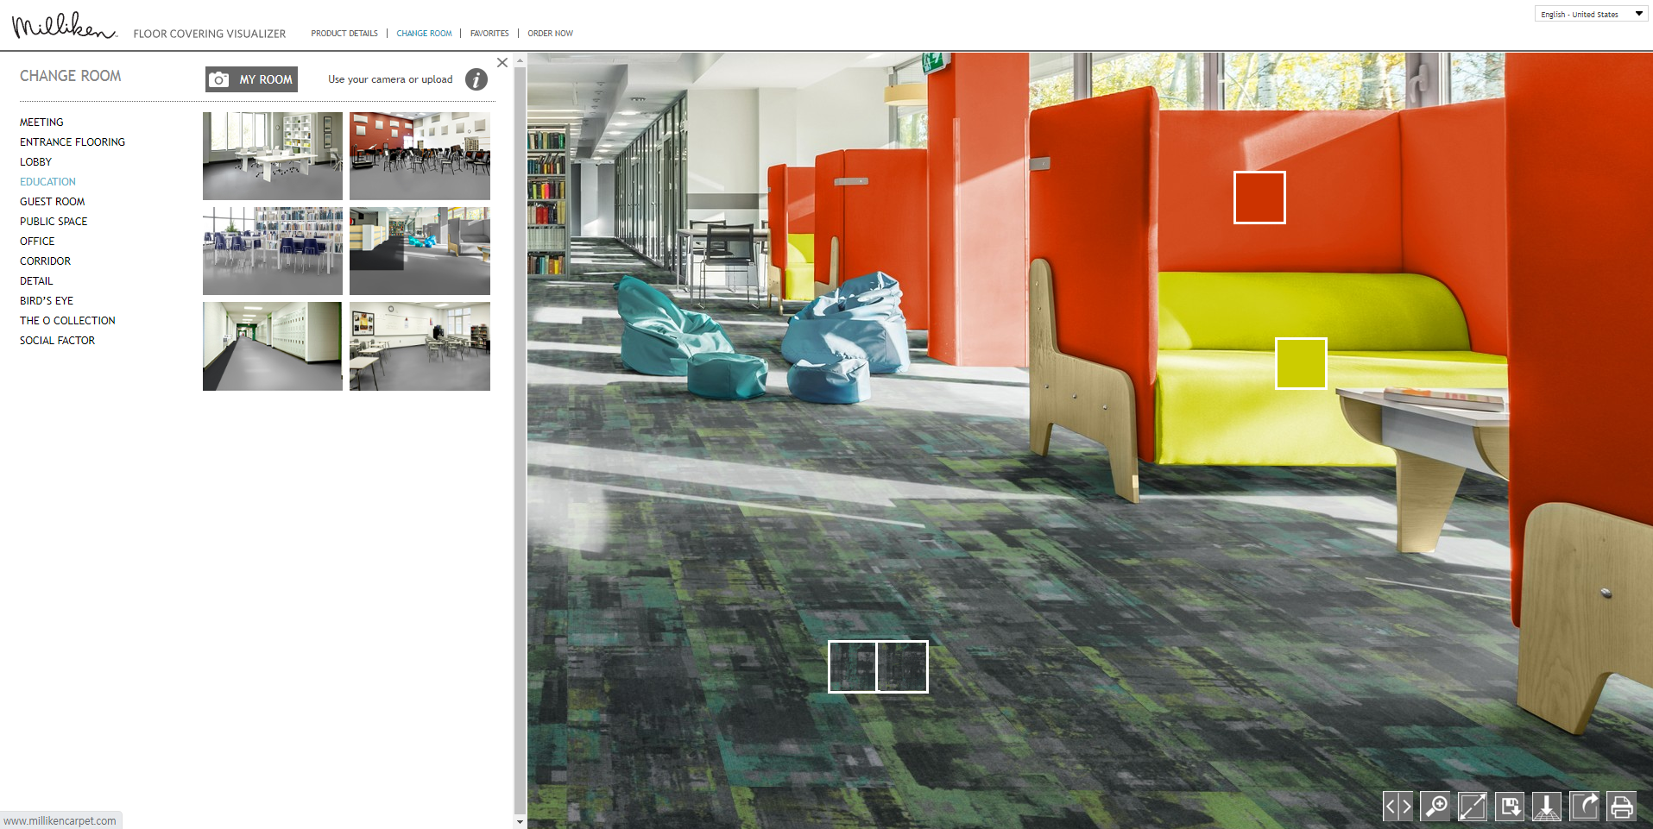Select THE O COLLECTION category
Screen dimensions: 1653x829
click(67, 321)
